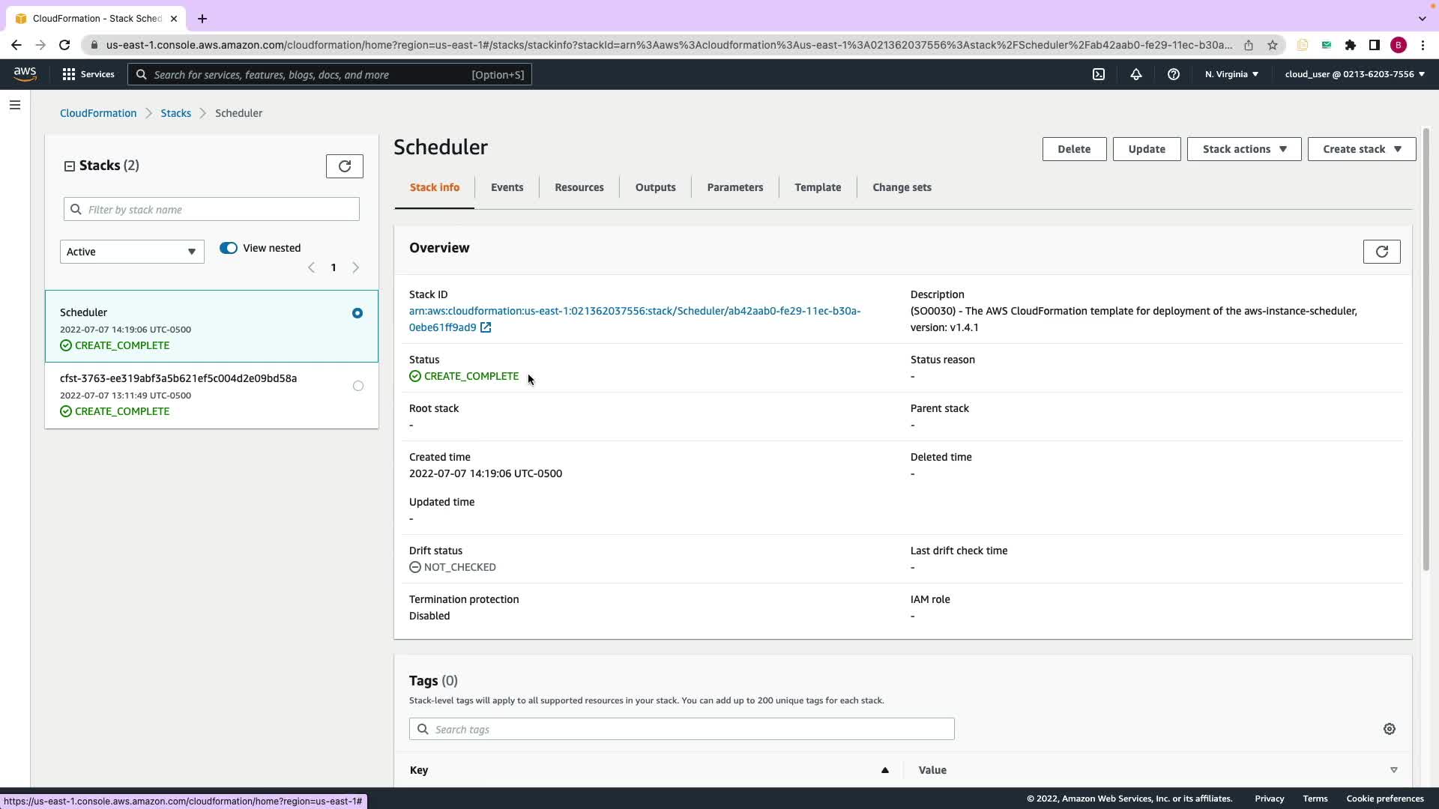Screen dimensions: 1439x809
Task: Select the Scheduler stack radio button
Action: (x=358, y=313)
